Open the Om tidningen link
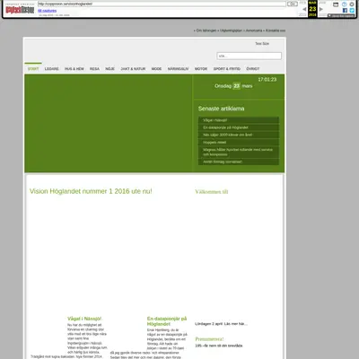Viewport: 359px width, 359px height. [206, 31]
